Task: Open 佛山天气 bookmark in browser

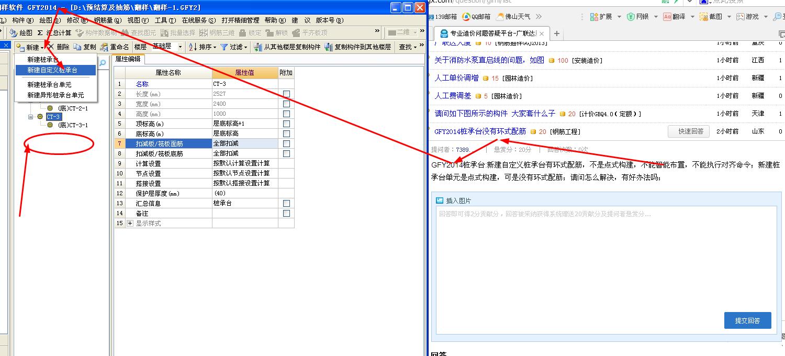Action: pos(513,17)
